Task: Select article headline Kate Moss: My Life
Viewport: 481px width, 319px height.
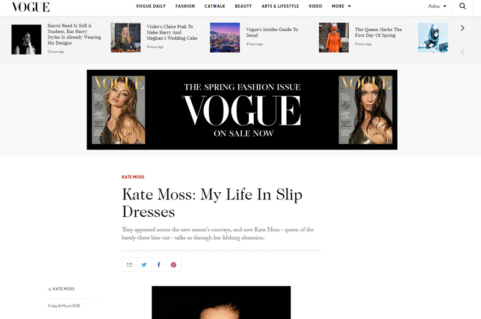Action: point(212,203)
